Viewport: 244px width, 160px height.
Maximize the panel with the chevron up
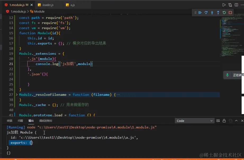236,121
